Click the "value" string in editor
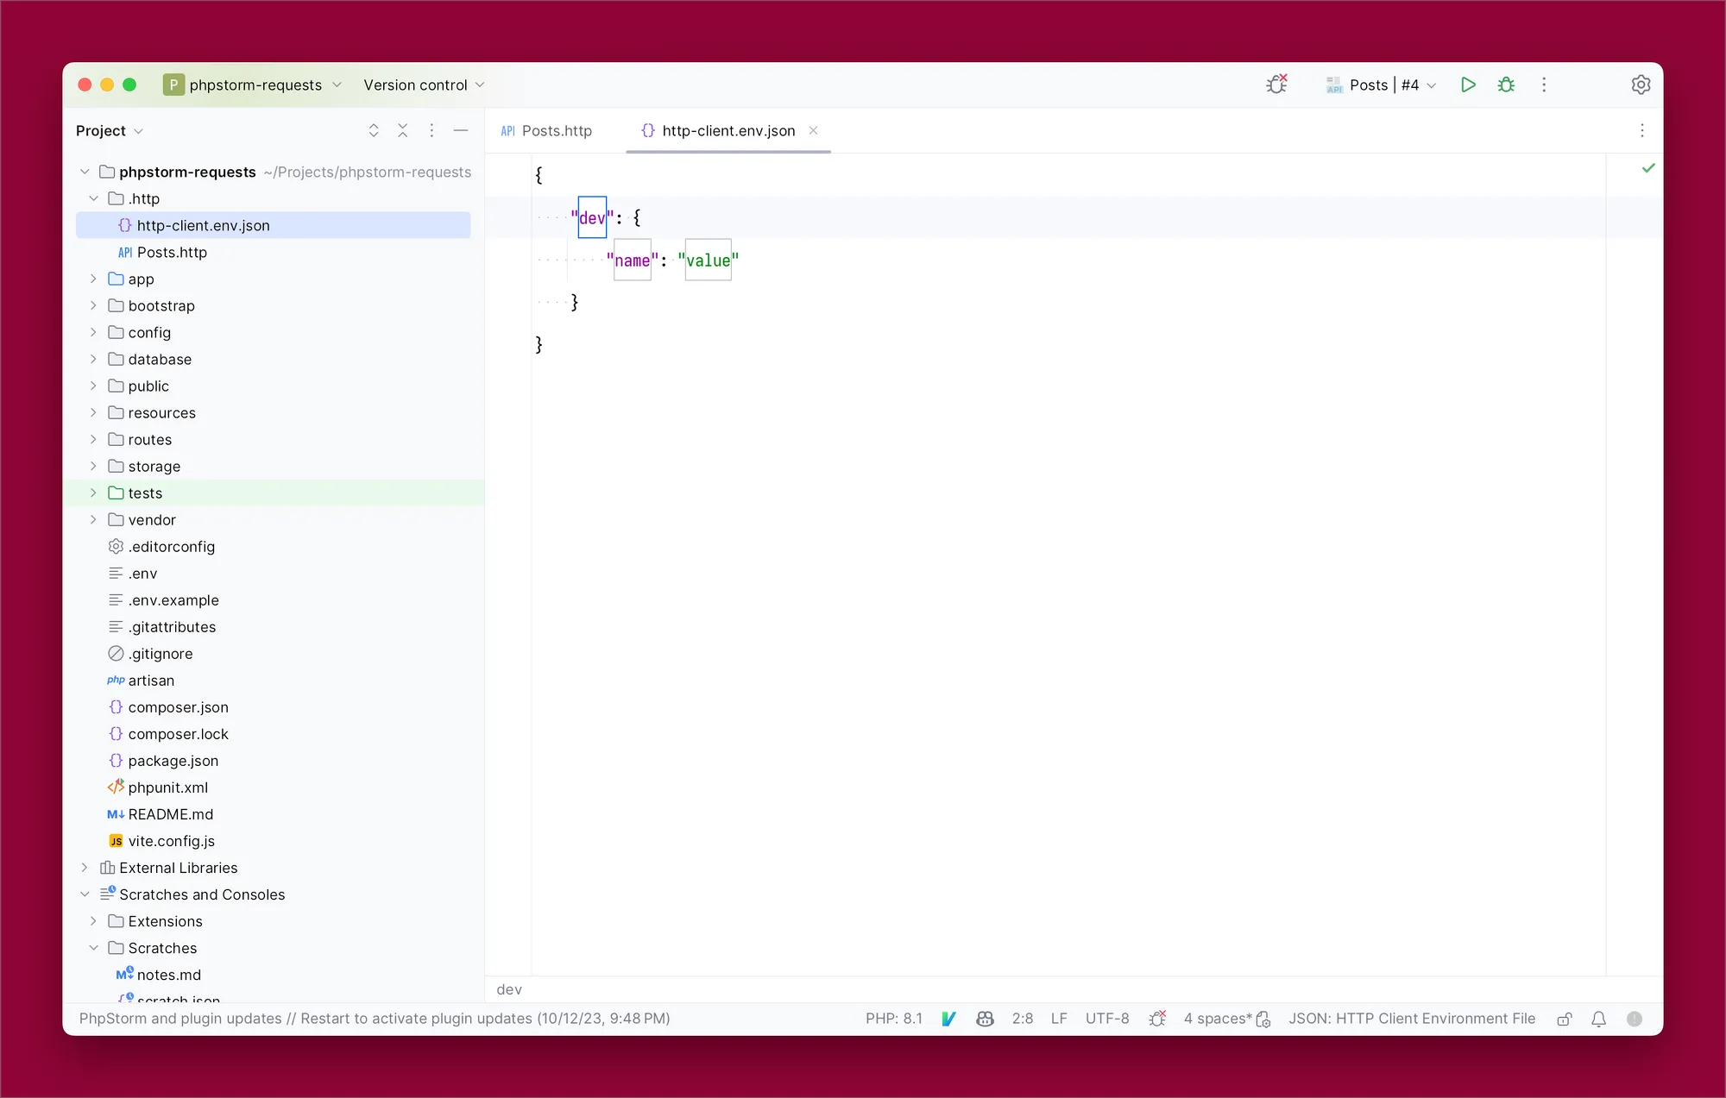 708,260
